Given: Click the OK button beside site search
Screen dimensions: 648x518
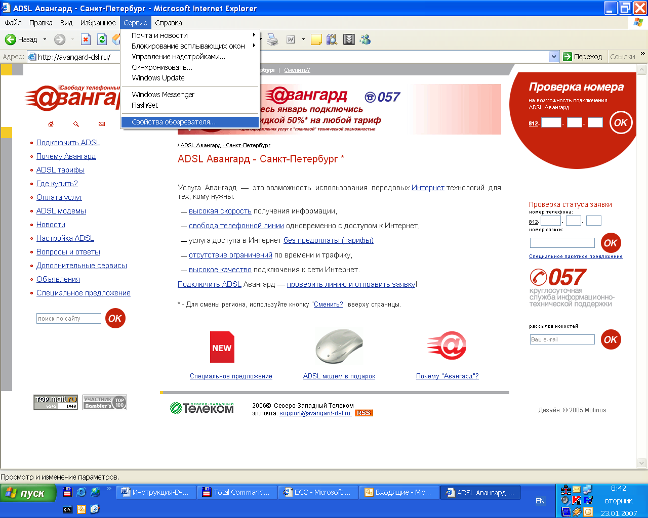Looking at the screenshot, I should (115, 318).
